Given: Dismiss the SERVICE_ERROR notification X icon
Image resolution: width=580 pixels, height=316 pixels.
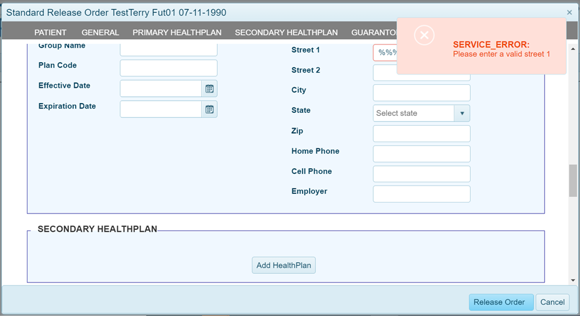Looking at the screenshot, I should point(424,35).
